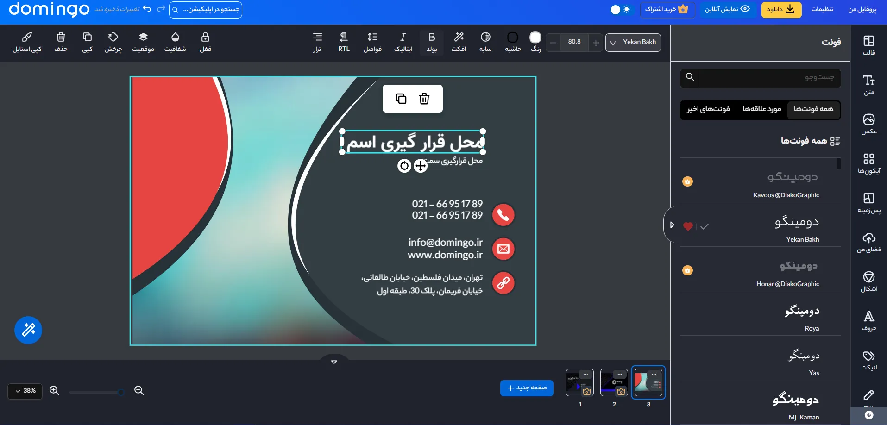Viewport: 887px width, 425px height.
Task: Open the شفافیت opacity tool
Action: 175,42
